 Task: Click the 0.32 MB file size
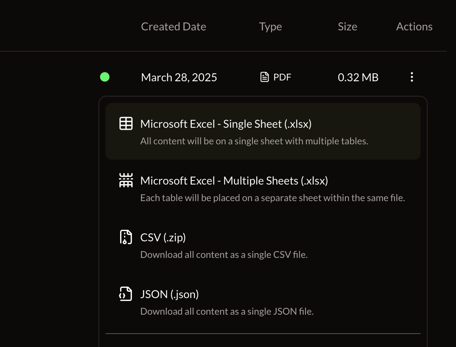click(358, 78)
